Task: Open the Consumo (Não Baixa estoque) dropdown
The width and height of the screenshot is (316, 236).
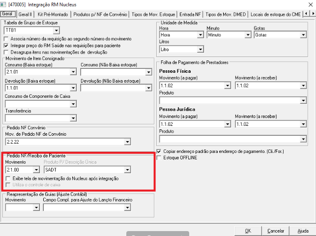Action: (x=148, y=72)
